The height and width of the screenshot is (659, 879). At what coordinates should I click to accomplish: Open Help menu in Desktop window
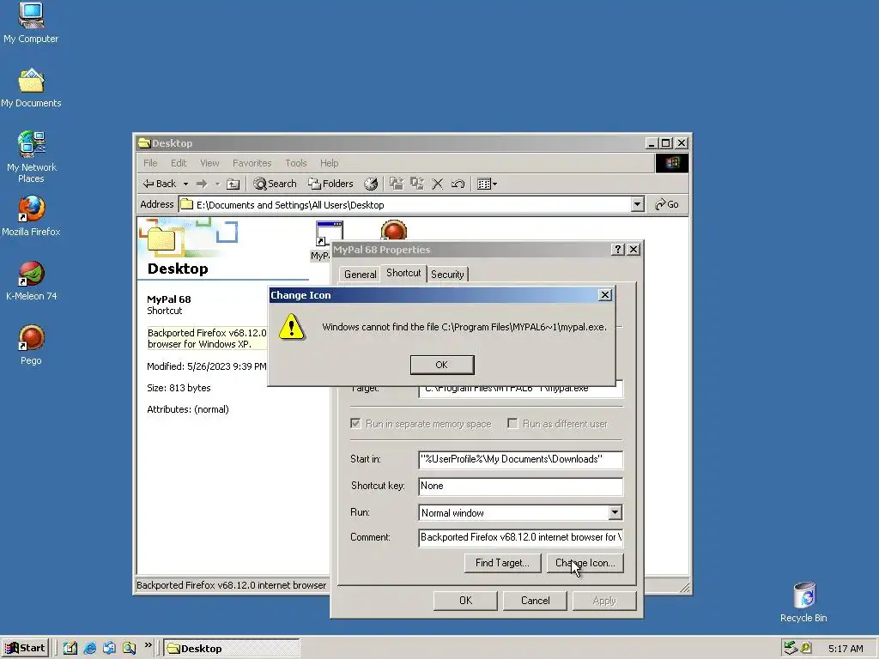329,163
